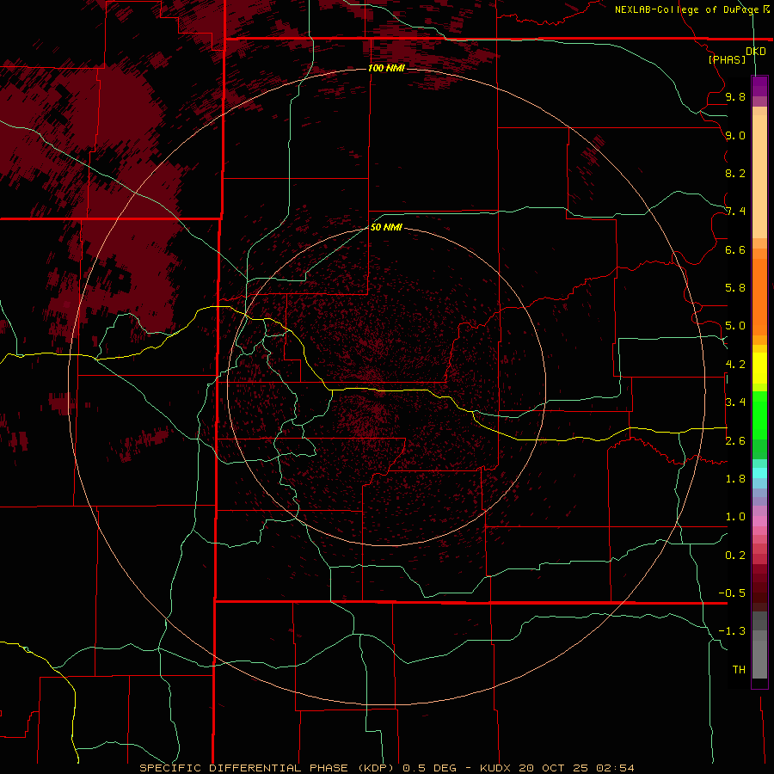
Task: Click the 4.2 legend value
Action: pos(735,365)
